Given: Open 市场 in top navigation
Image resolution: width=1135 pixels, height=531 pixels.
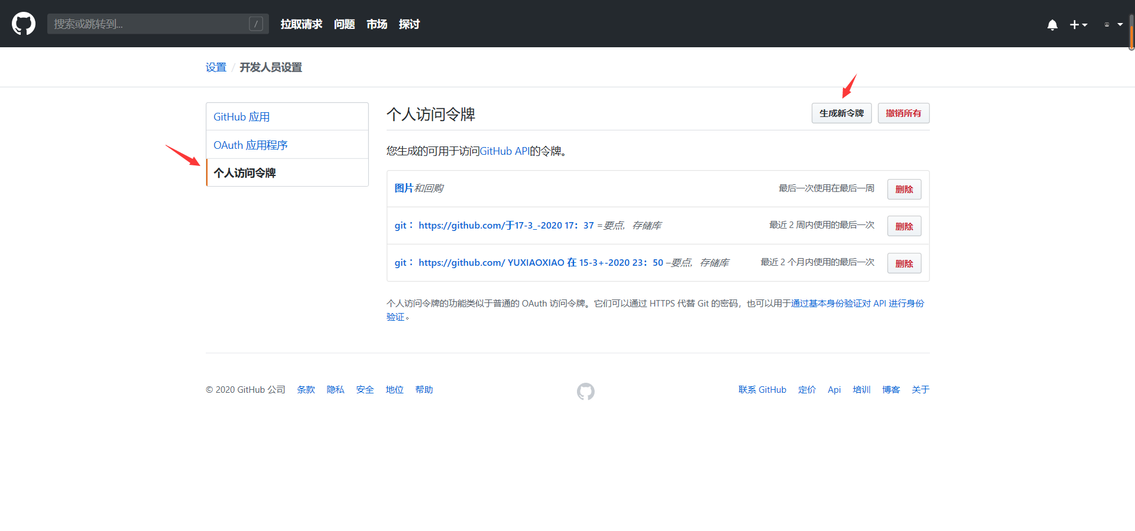Looking at the screenshot, I should pyautogui.click(x=377, y=24).
